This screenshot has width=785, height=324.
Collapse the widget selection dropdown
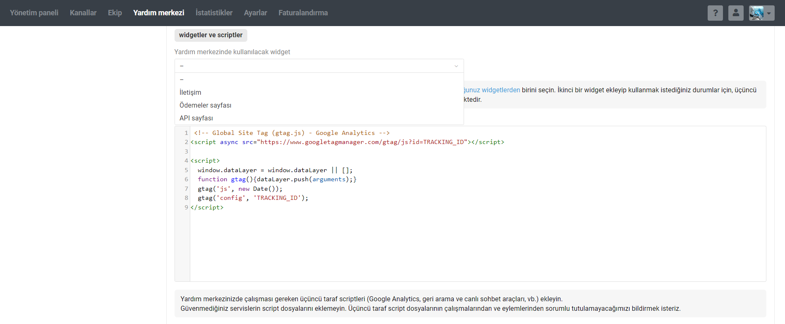click(x=319, y=66)
